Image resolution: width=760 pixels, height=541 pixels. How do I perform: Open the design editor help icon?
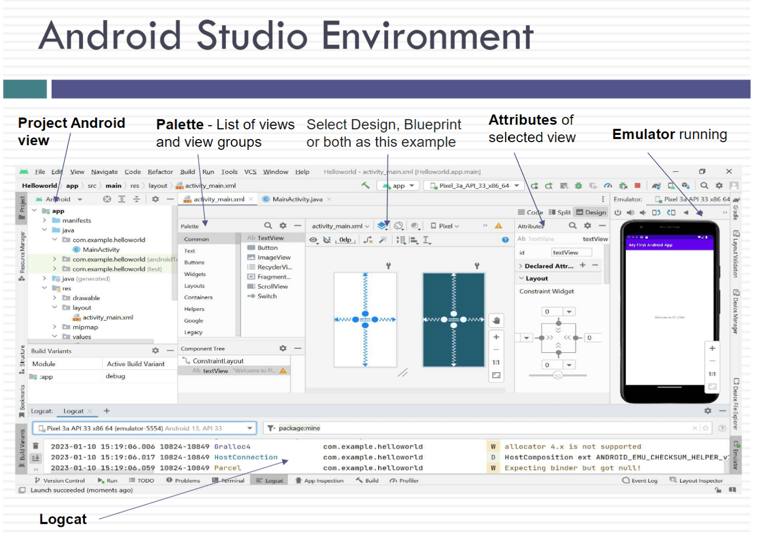tap(505, 240)
